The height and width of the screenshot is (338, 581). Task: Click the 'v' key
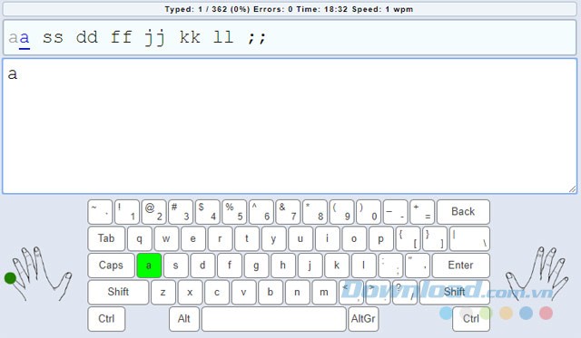pyautogui.click(x=244, y=292)
